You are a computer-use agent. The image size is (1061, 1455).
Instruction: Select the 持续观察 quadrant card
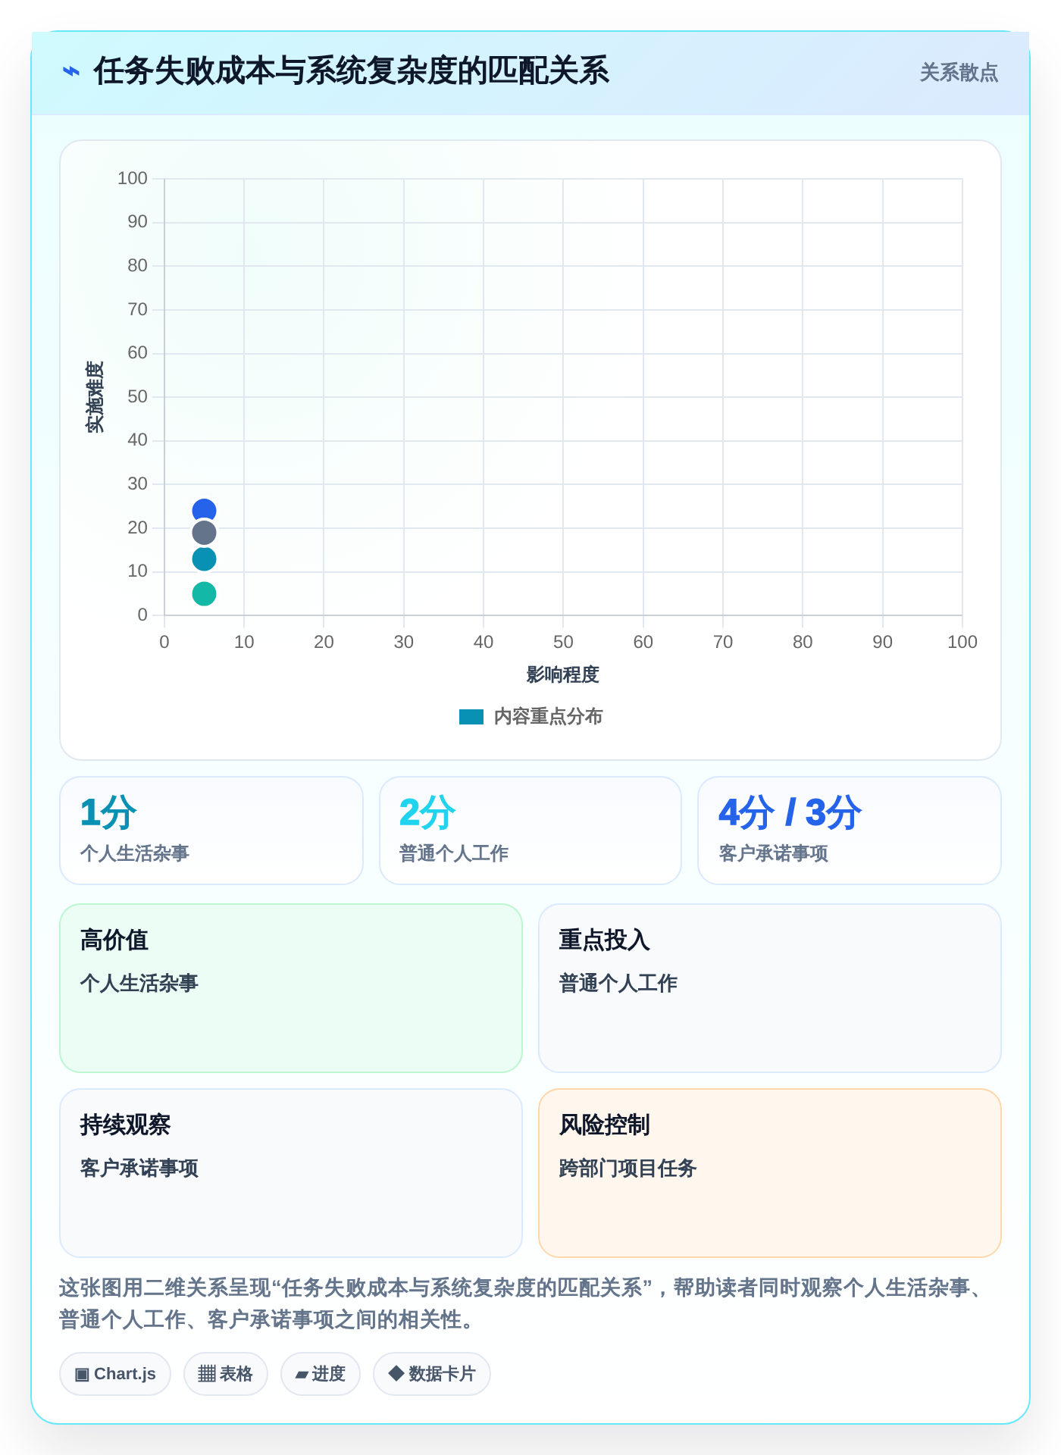pos(291,1173)
